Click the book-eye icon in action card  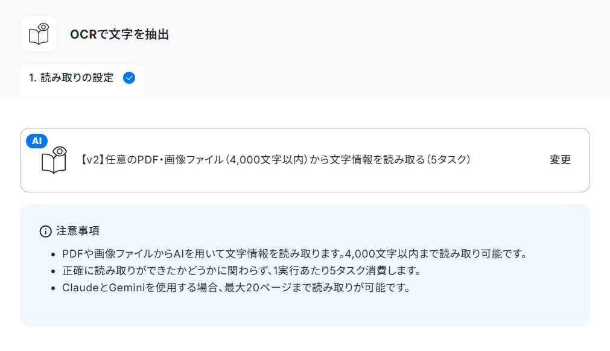pos(54,160)
